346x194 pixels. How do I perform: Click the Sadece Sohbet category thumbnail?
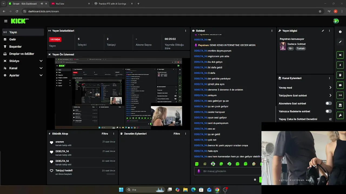point(283,46)
